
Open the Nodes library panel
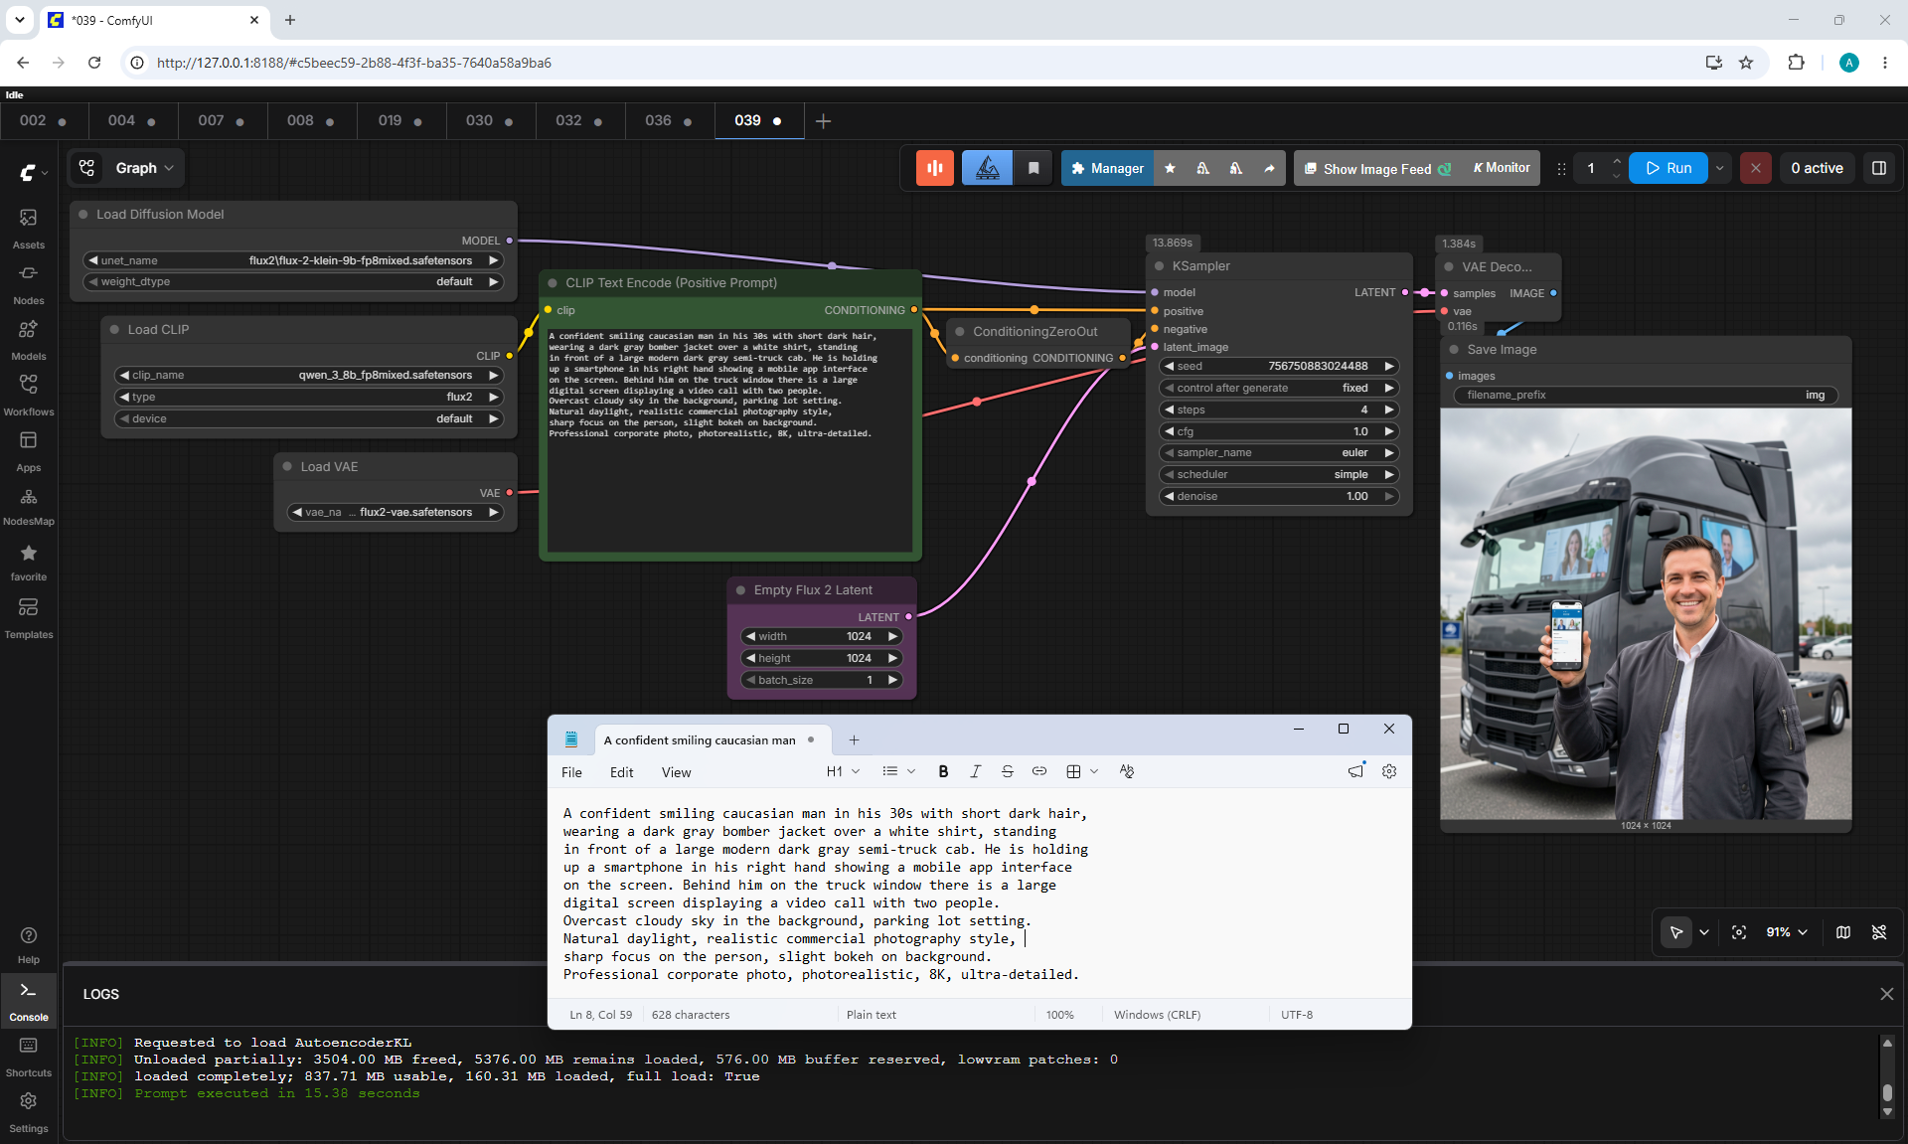29,283
